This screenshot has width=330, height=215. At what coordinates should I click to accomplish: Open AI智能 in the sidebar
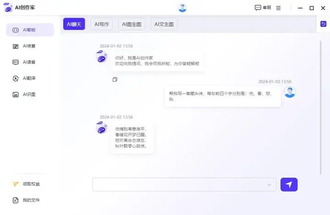pos(29,30)
